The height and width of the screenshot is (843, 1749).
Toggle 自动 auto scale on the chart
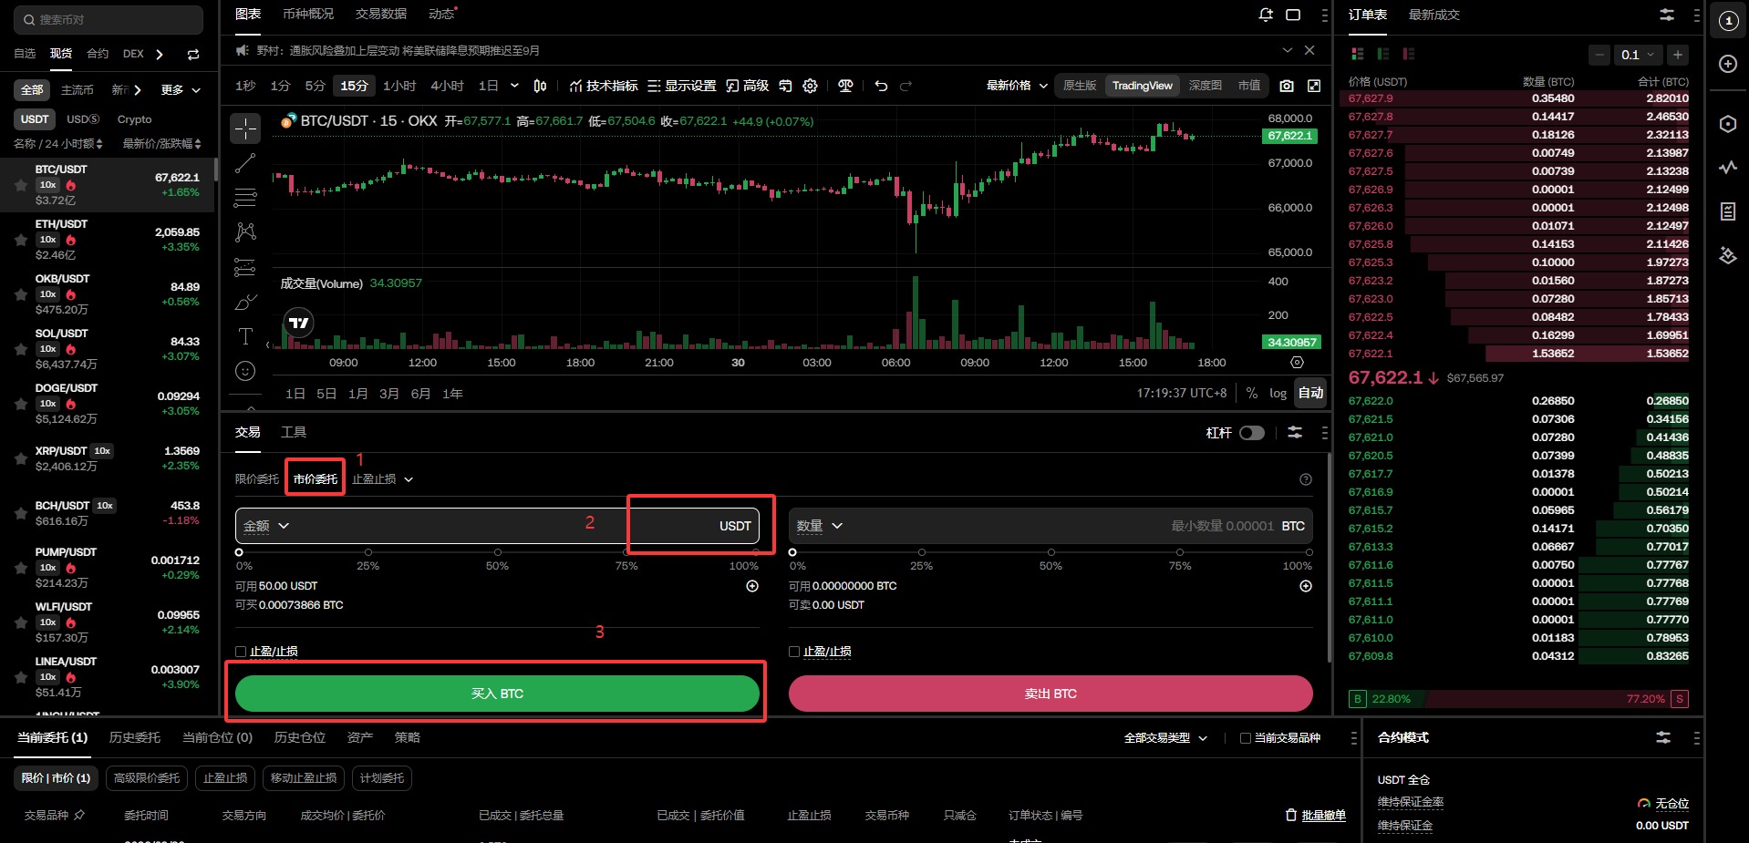(1310, 393)
